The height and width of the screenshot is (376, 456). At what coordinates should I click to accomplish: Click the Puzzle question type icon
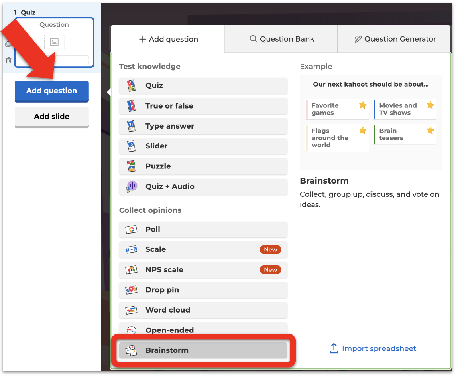point(132,166)
